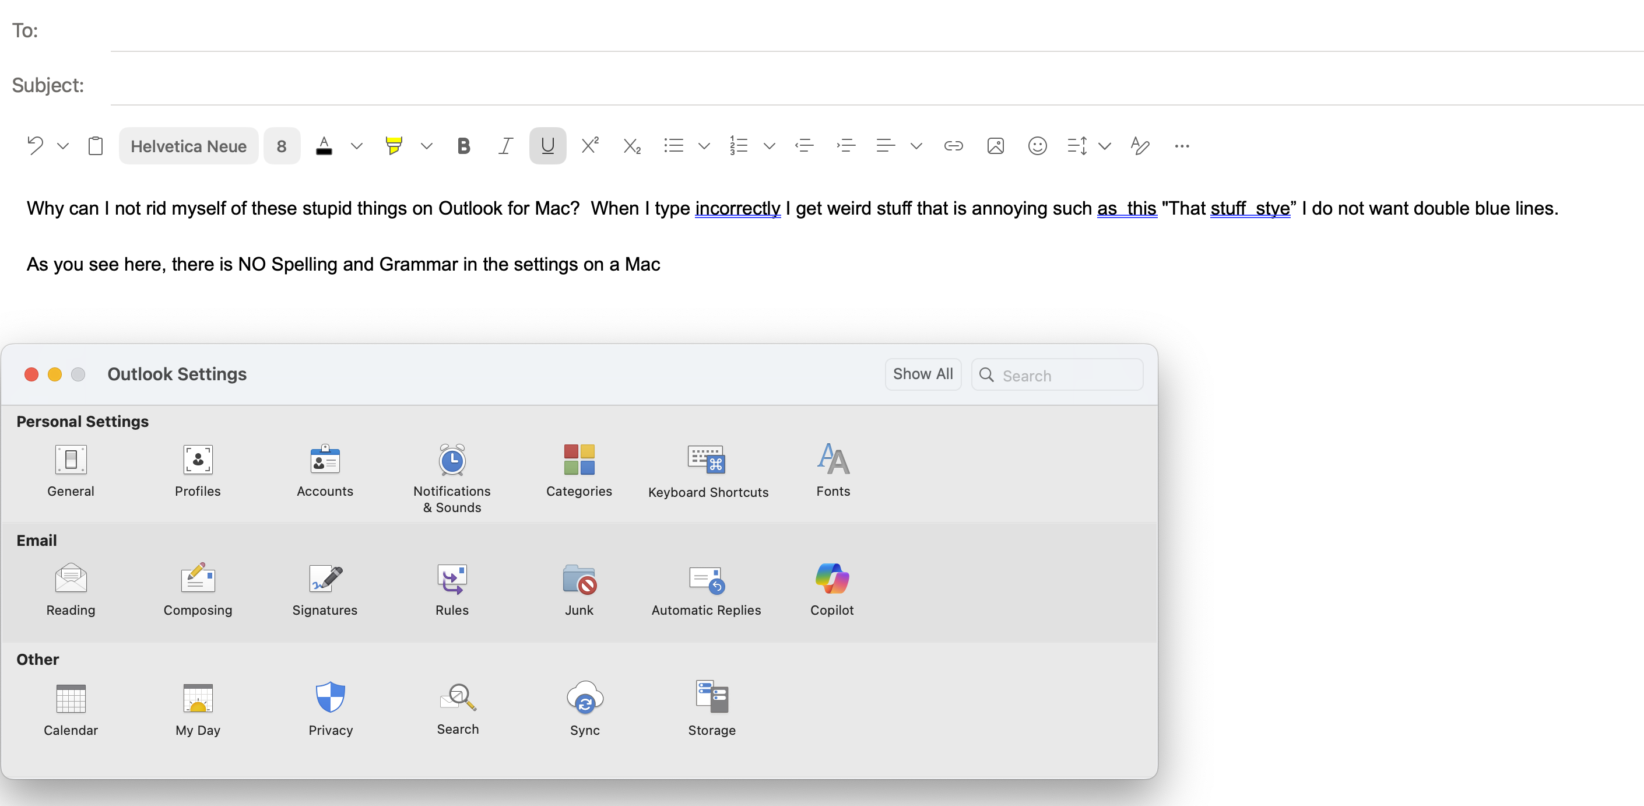Open Keyboard Shortcuts settings
The height and width of the screenshot is (806, 1644).
pyautogui.click(x=708, y=471)
